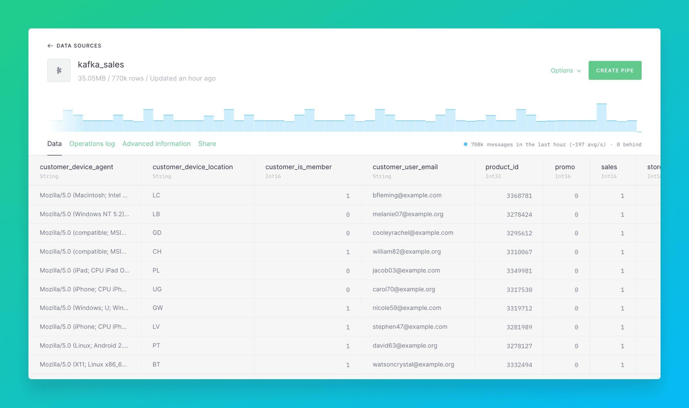The image size is (689, 408).
Task: Select the bfleming@example.com email cell
Action: [x=407, y=195]
